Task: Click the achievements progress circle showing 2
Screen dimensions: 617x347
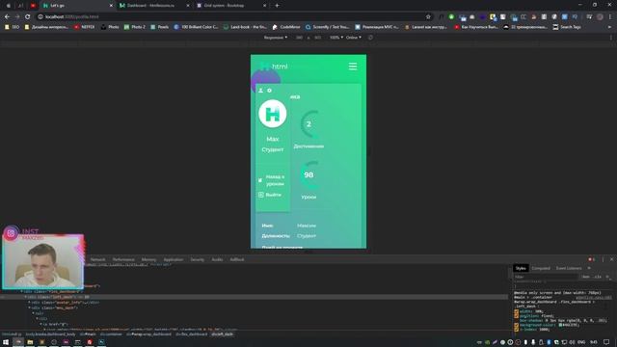Action: tap(308, 124)
